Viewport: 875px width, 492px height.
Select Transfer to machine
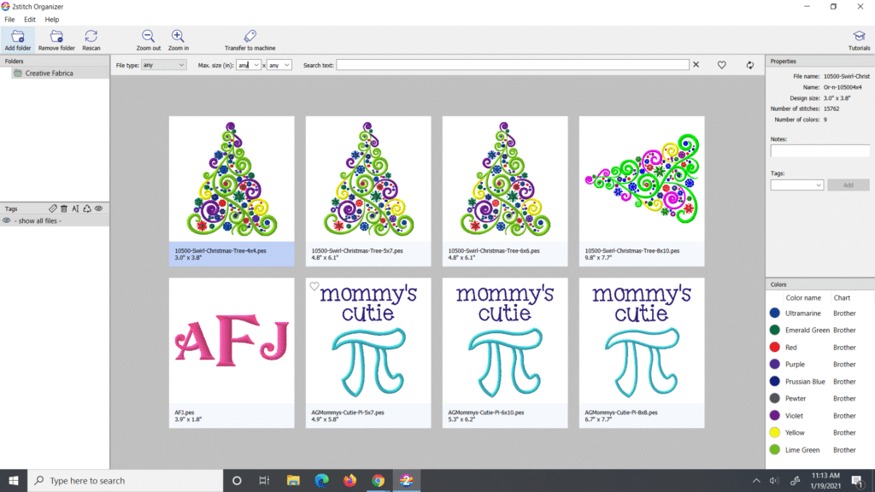click(x=249, y=38)
